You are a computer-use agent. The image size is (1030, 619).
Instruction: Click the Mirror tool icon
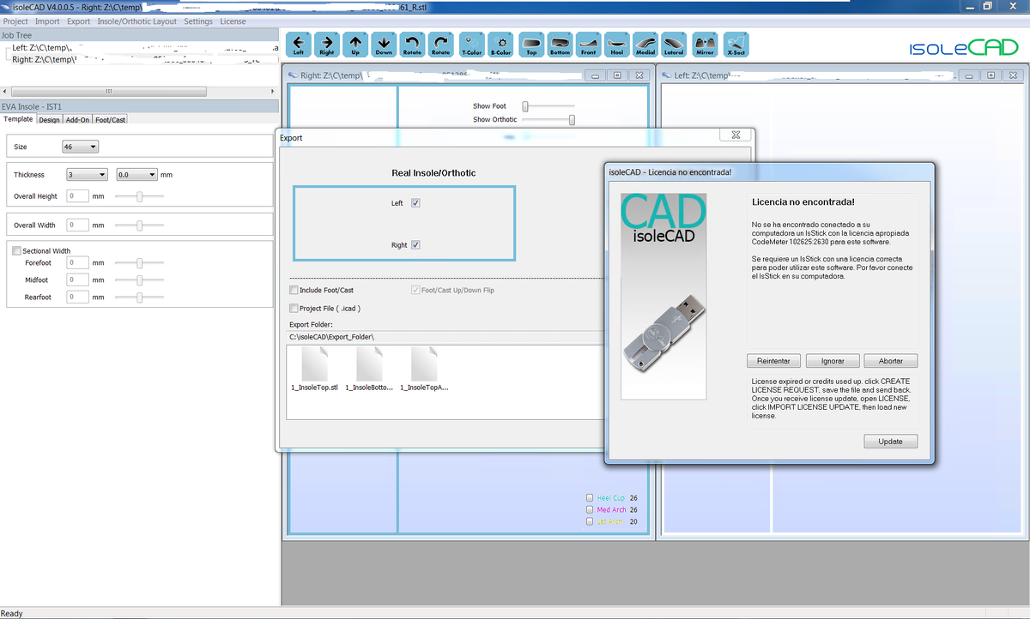click(x=705, y=45)
